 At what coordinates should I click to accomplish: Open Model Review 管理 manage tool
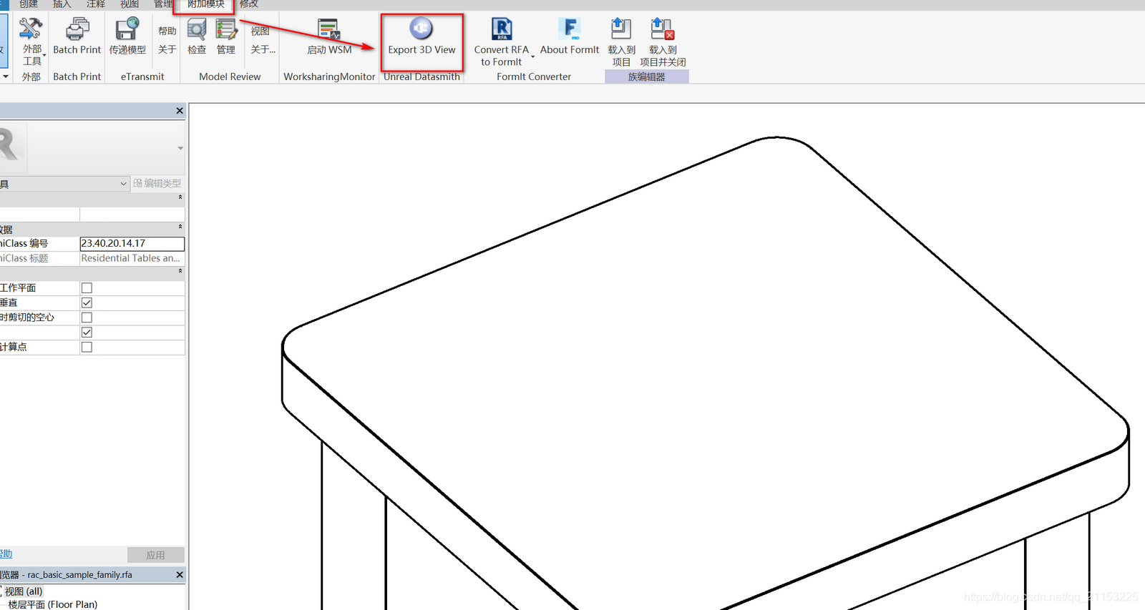[x=226, y=37]
